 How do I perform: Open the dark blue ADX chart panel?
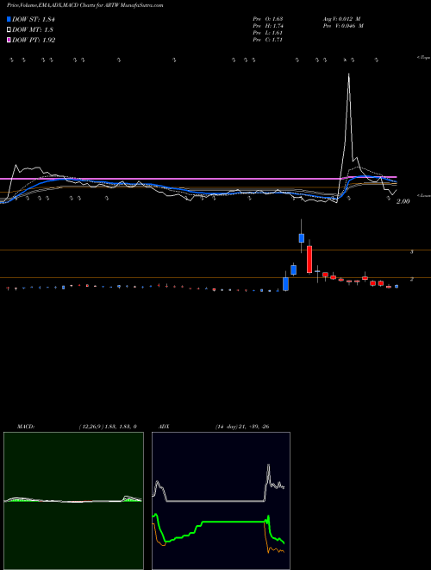(x=221, y=501)
